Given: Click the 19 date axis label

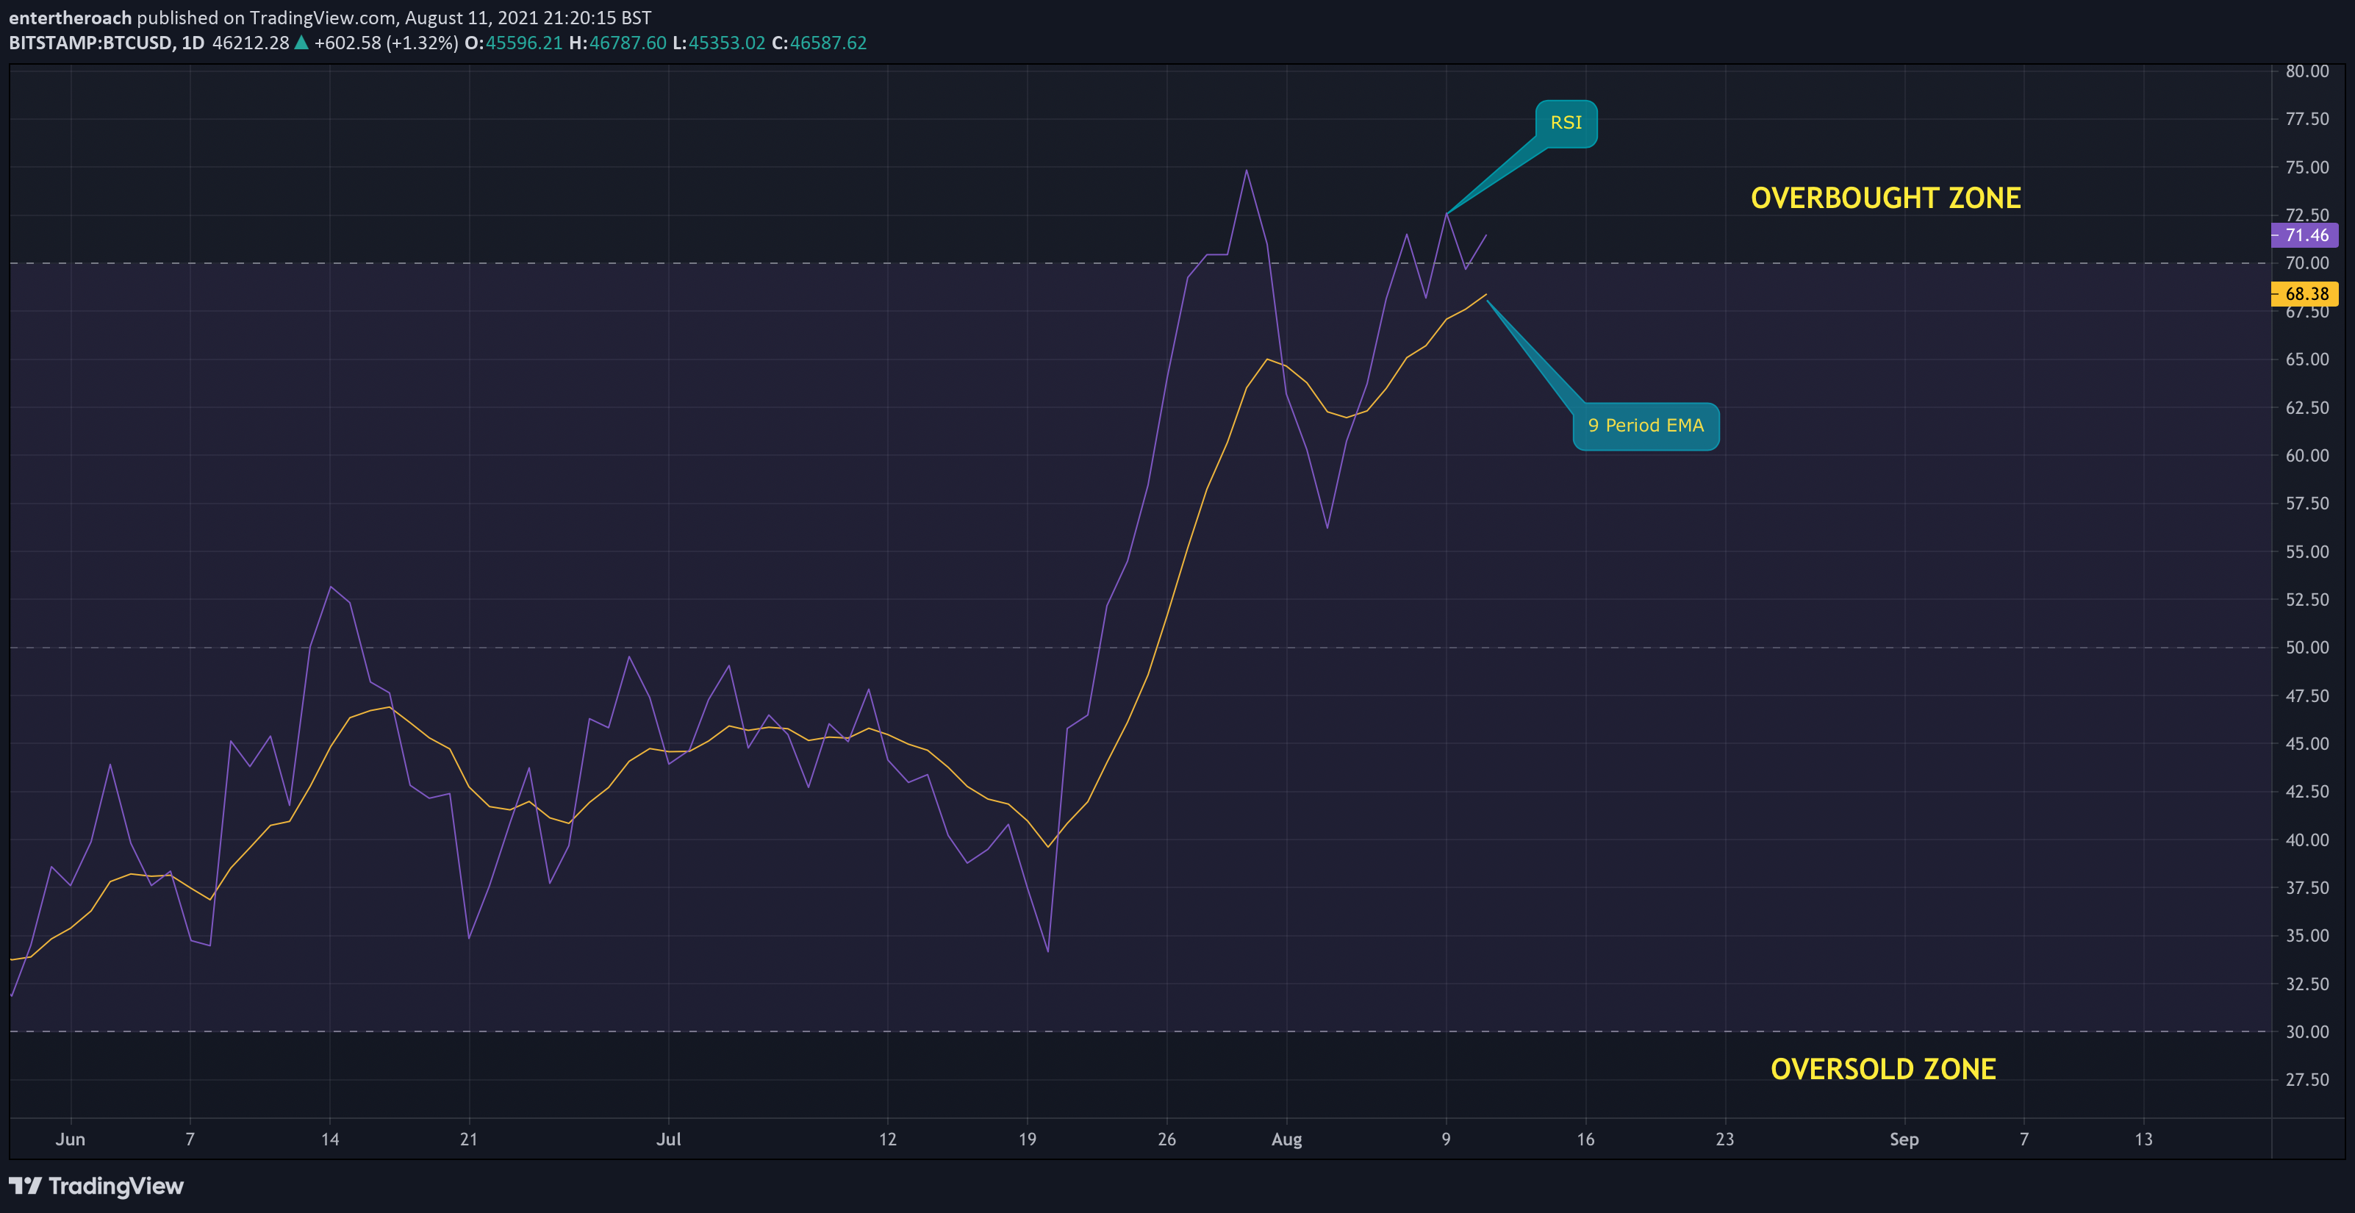Looking at the screenshot, I should coord(1028,1139).
